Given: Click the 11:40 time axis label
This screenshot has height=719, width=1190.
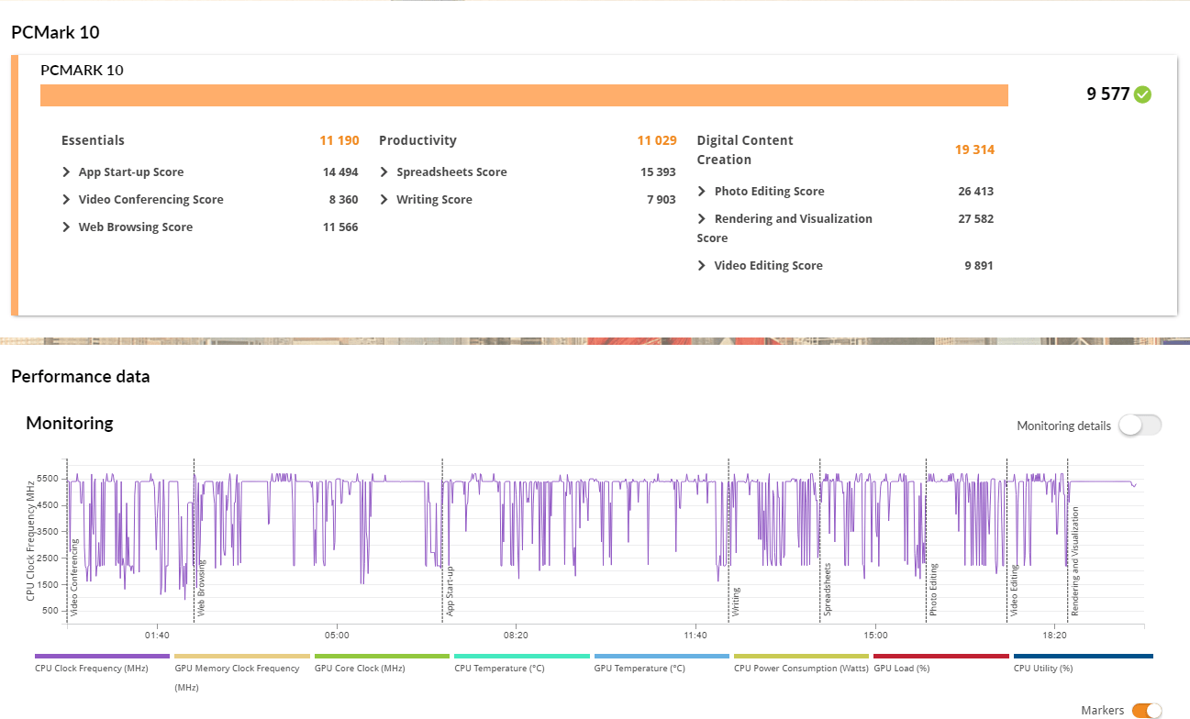Looking at the screenshot, I should coord(695,635).
